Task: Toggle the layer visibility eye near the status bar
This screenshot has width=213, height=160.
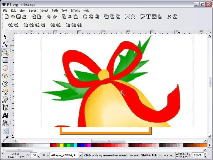Action: click(x=44, y=155)
